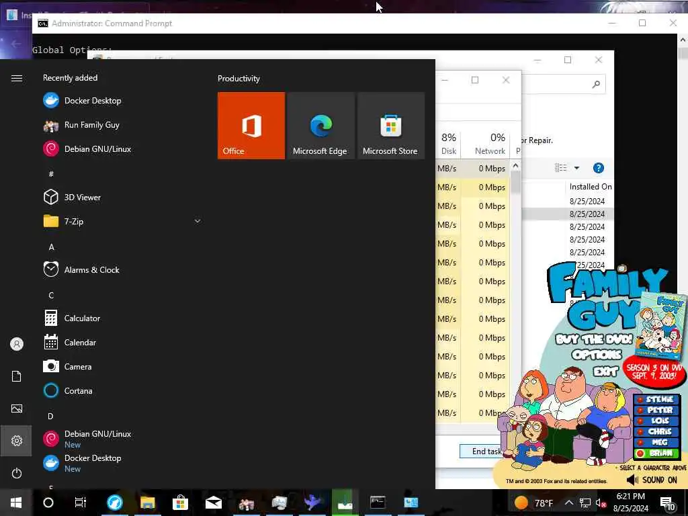
Task: Click the Microsoft Store tile
Action: tap(390, 126)
